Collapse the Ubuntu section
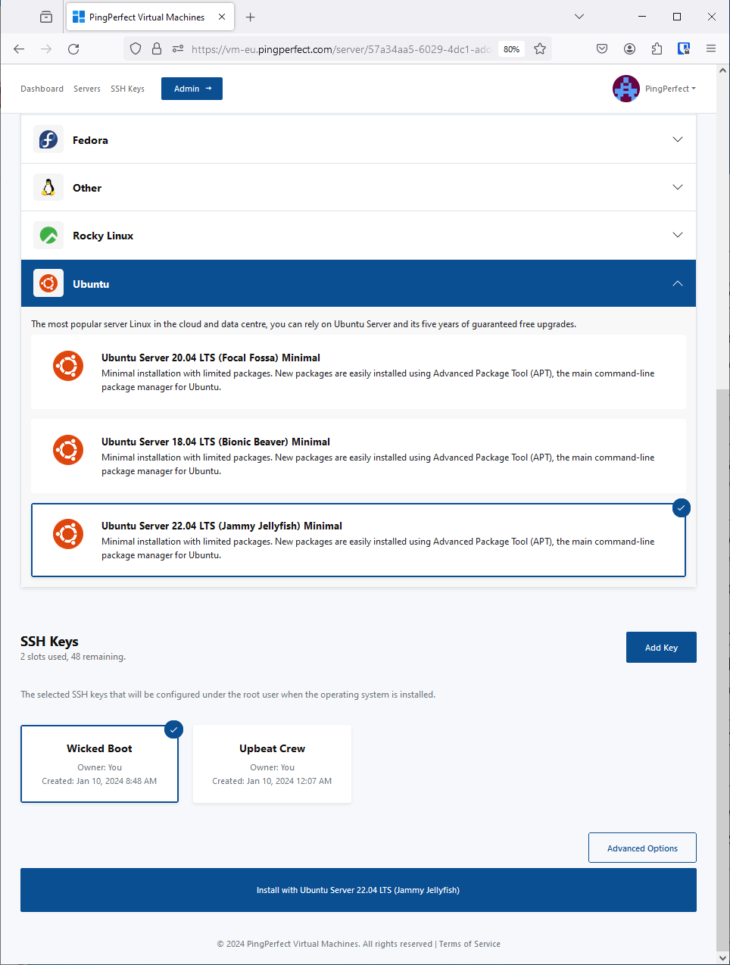The width and height of the screenshot is (730, 965). pyautogui.click(x=677, y=284)
